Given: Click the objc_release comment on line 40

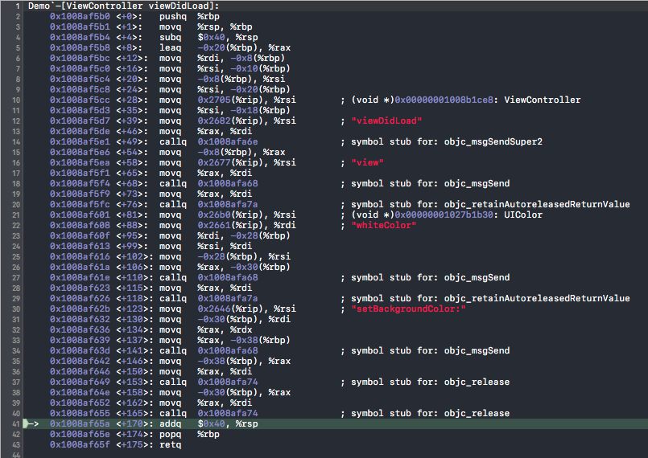Looking at the screenshot, I should tap(430, 414).
